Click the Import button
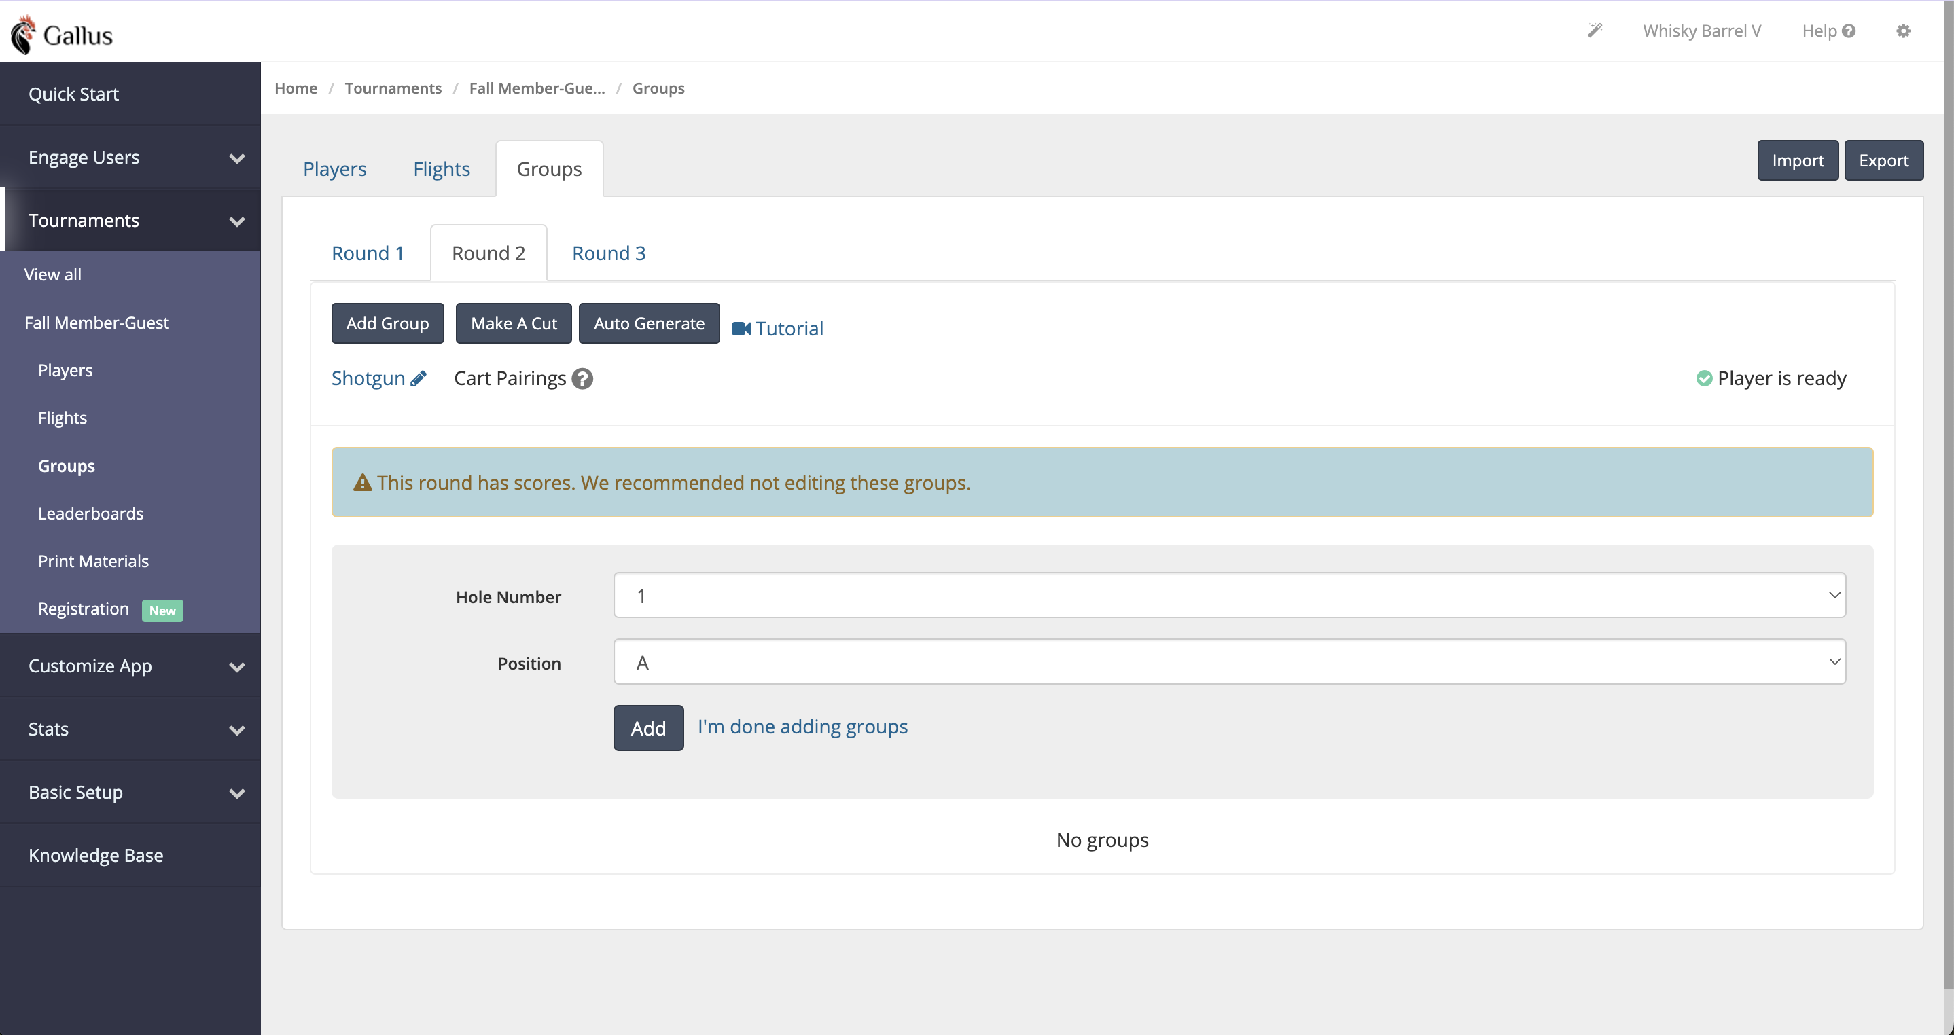This screenshot has height=1035, width=1954. coord(1798,160)
